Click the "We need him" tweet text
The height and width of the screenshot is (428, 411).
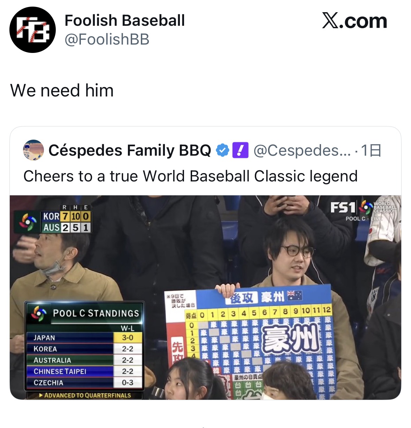tap(62, 91)
